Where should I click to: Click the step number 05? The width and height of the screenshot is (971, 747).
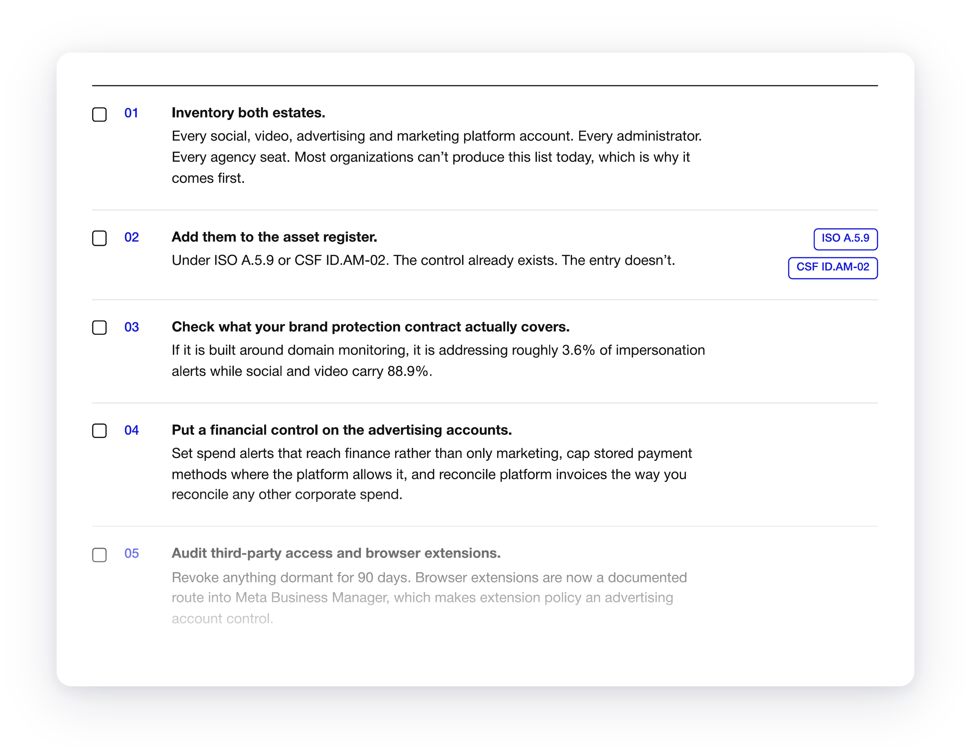tap(131, 553)
